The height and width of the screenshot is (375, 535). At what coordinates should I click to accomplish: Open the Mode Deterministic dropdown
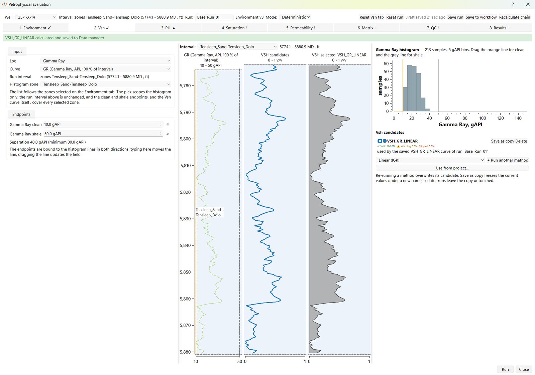pos(296,17)
